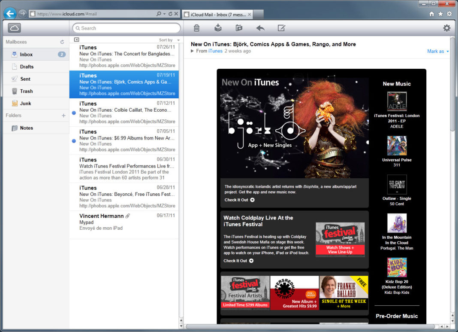The width and height of the screenshot is (458, 332).
Task: Open browser favorites star
Action: pos(440,14)
